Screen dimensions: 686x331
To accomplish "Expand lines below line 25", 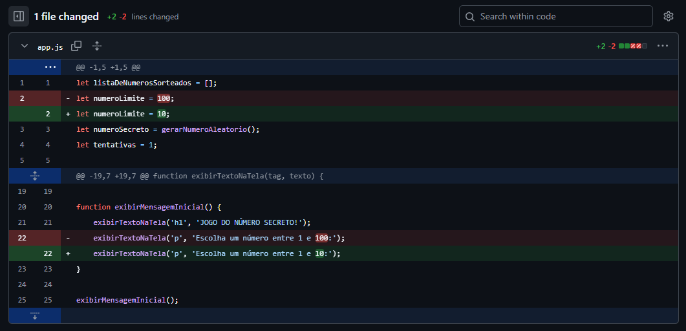I will pos(35,315).
